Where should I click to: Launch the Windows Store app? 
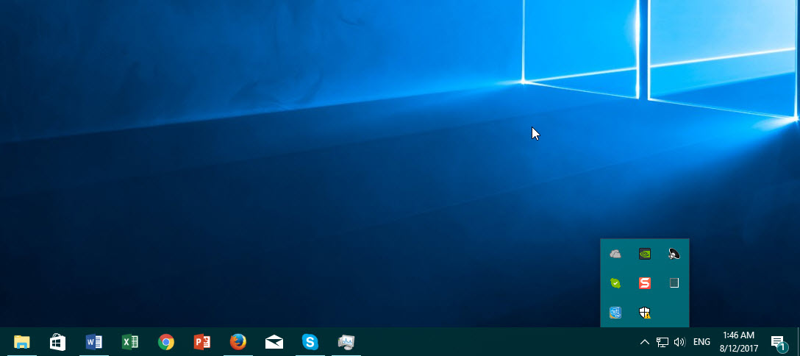coord(57,342)
